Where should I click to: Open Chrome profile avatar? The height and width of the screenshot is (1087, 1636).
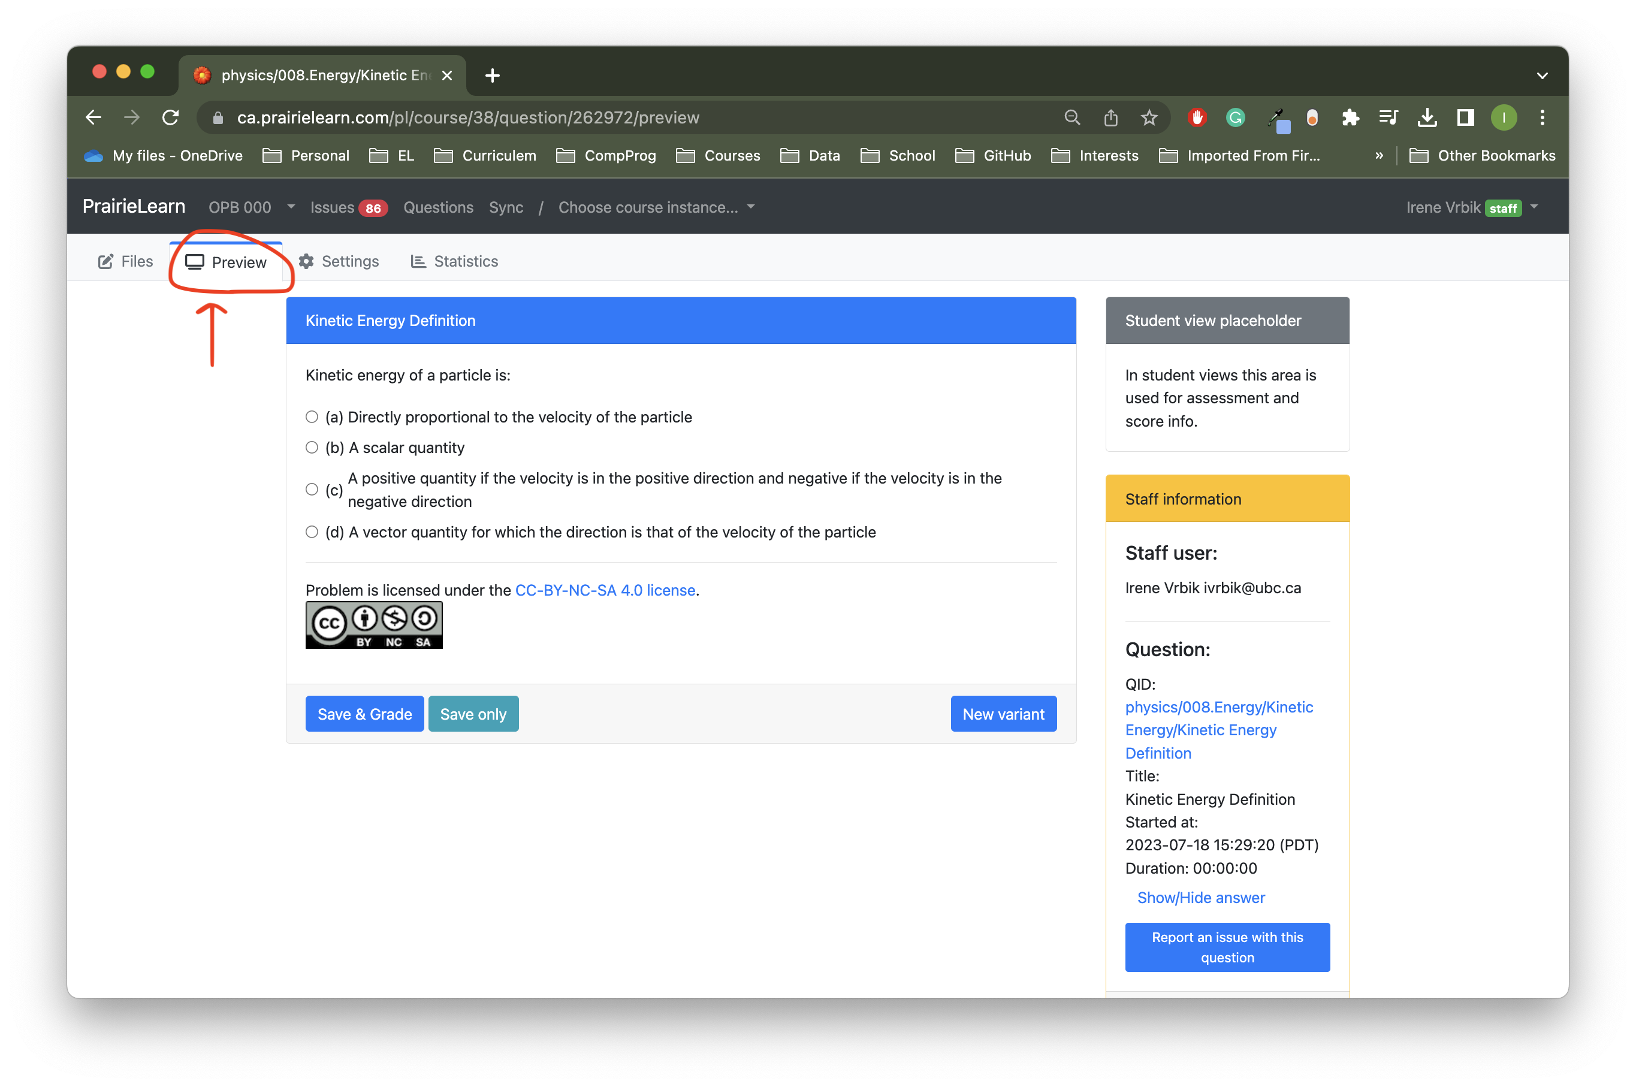[x=1504, y=117]
